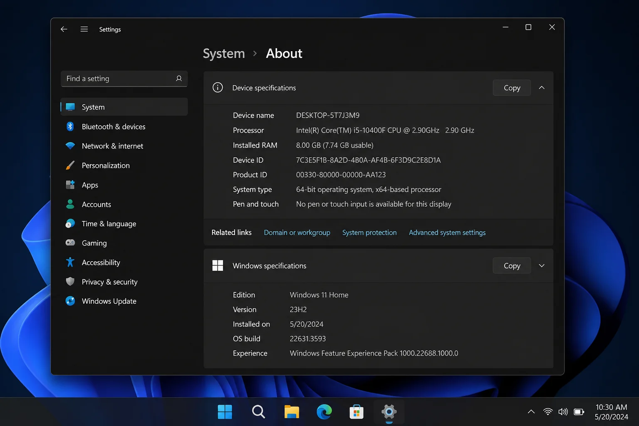Click the version value 23H2
639x426 pixels.
click(298, 309)
